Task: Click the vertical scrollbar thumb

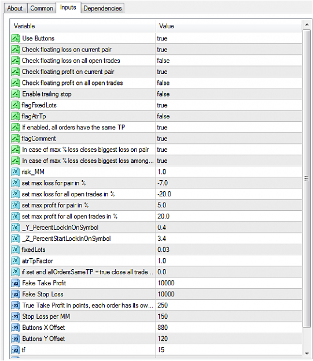Action: pos(307,178)
